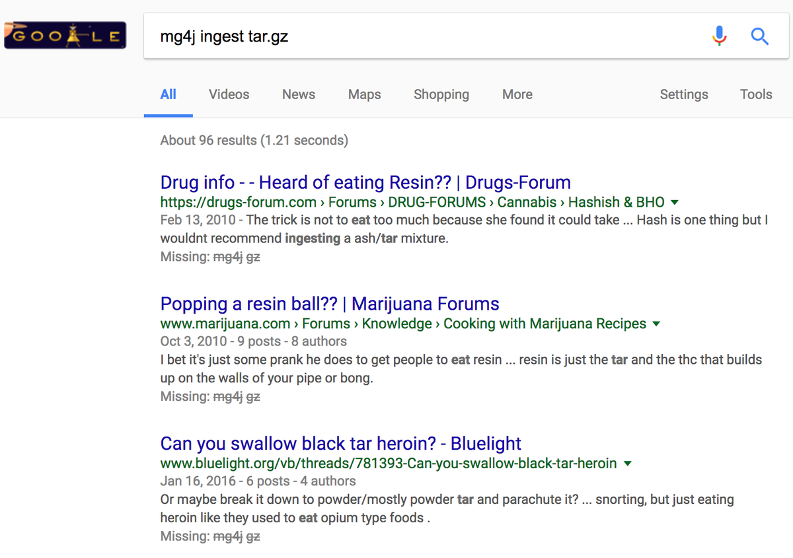793x558 pixels.
Task: Click the crossed-out 'mg4j' under the Marijuana Forums result
Action: tap(228, 397)
